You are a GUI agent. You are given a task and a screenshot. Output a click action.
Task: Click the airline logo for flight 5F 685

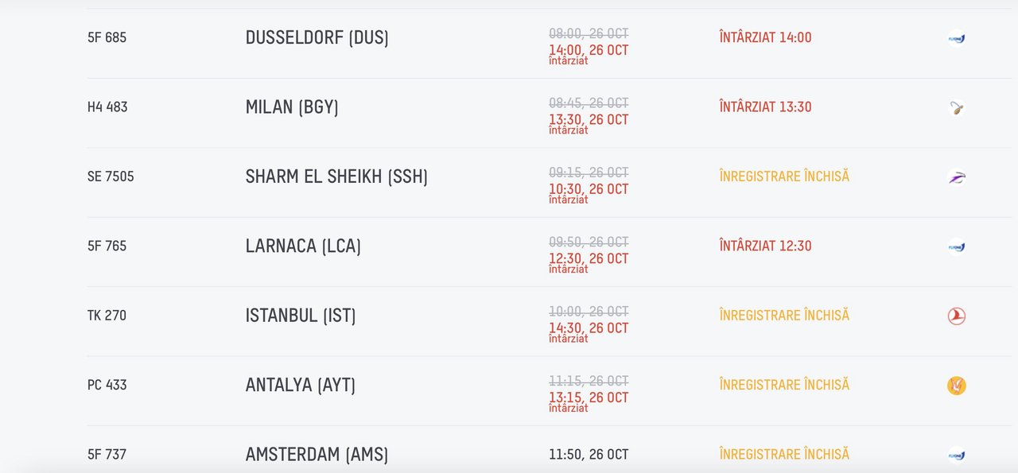[x=956, y=38]
